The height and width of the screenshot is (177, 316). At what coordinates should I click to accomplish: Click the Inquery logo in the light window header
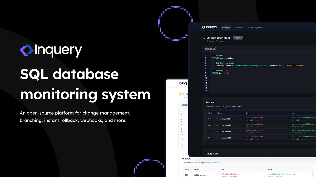point(184,83)
